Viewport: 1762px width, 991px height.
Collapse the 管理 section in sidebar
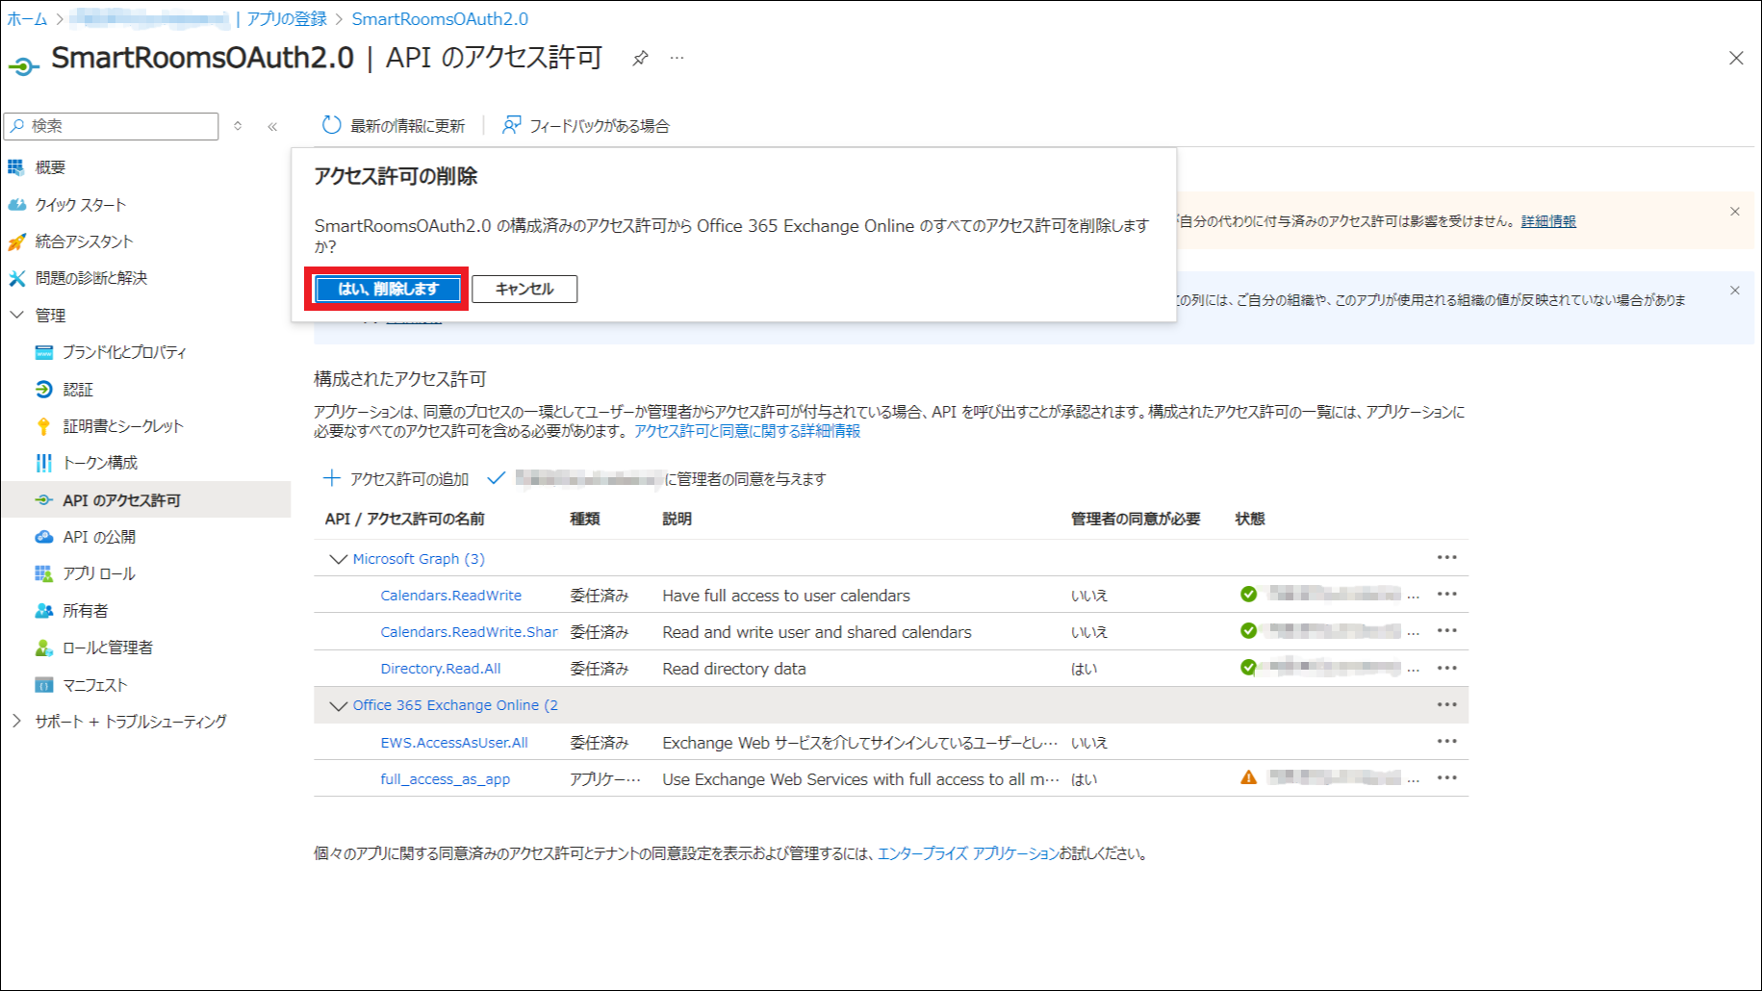point(17,315)
